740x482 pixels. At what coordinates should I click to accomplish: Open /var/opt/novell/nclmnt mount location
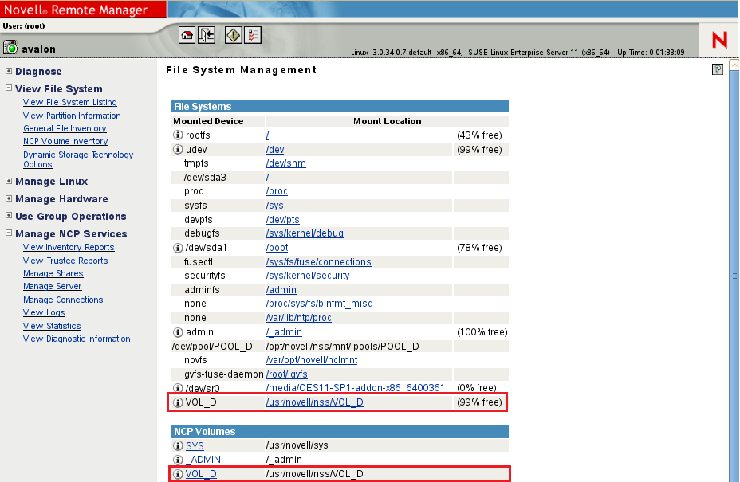[x=312, y=360]
